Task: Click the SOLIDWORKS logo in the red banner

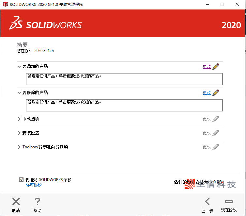Action: (x=45, y=23)
